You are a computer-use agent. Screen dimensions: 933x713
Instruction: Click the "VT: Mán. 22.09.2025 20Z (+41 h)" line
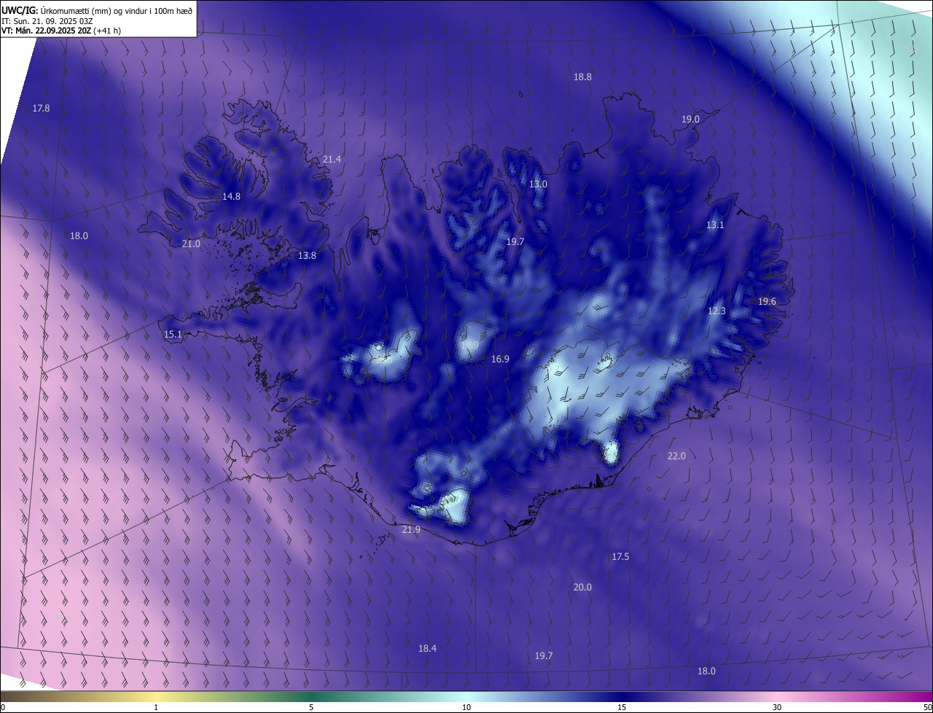(x=61, y=31)
